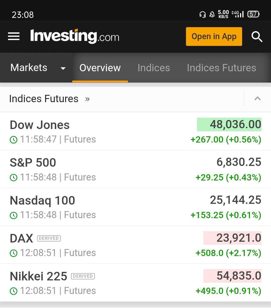Tap the Investing.com logo

coord(75,36)
